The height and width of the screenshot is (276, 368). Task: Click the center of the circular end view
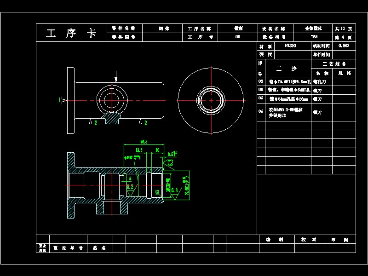(x=211, y=100)
